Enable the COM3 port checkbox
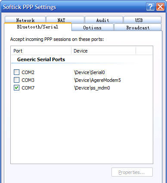This screenshot has height=183, width=167. (x=16, y=80)
